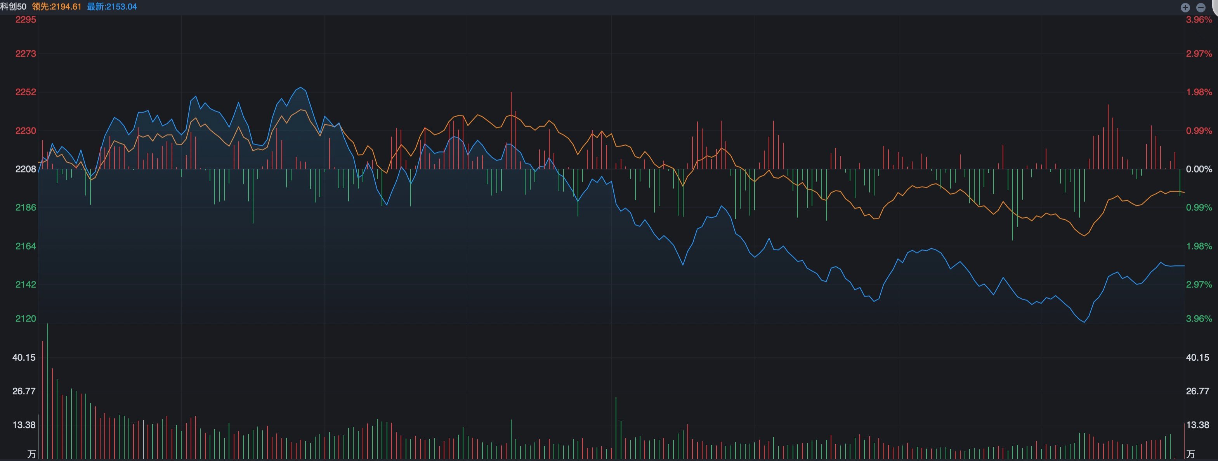Click the 2295 top price axis label
The width and height of the screenshot is (1218, 461).
click(x=26, y=20)
